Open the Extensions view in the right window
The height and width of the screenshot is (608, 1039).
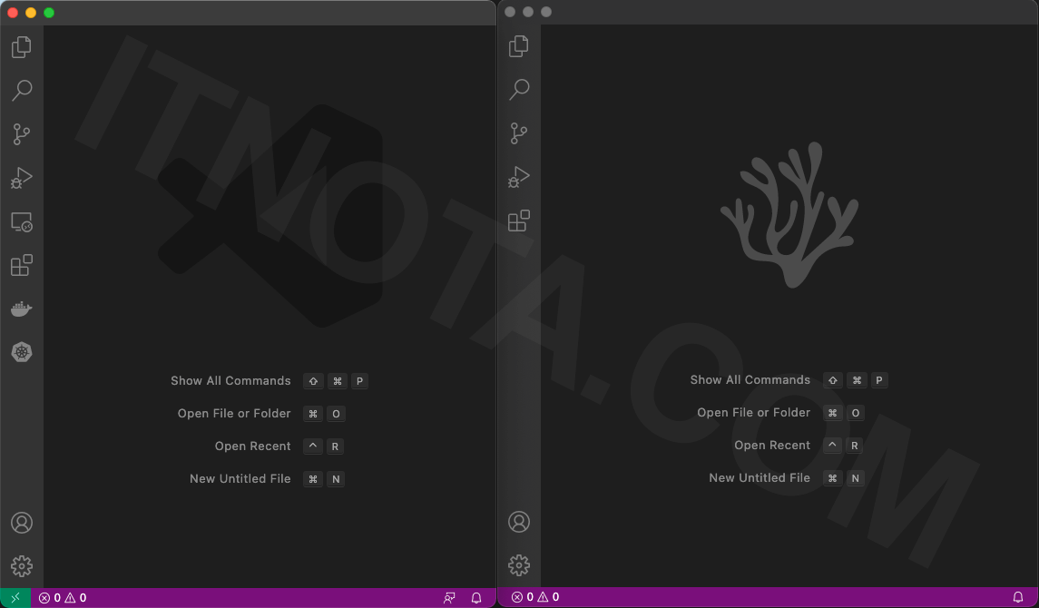518,221
